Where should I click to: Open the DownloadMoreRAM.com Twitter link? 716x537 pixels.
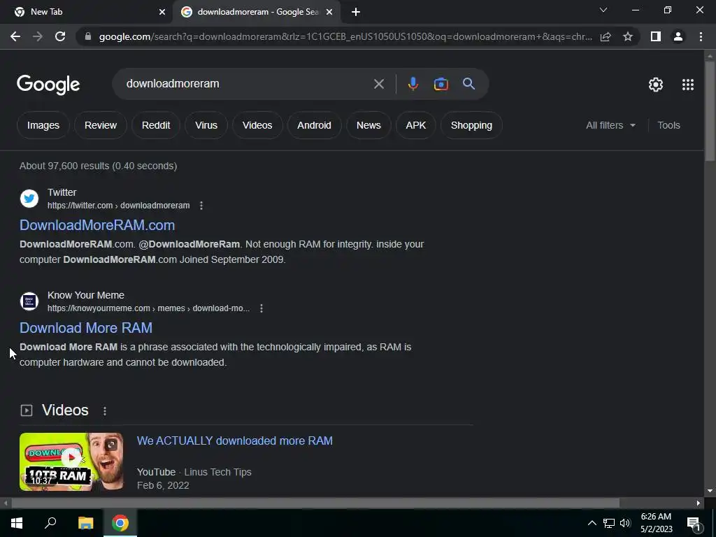click(x=96, y=225)
